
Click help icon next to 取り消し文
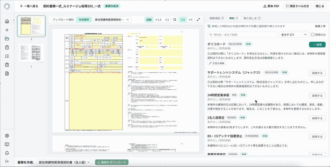(259, 18)
